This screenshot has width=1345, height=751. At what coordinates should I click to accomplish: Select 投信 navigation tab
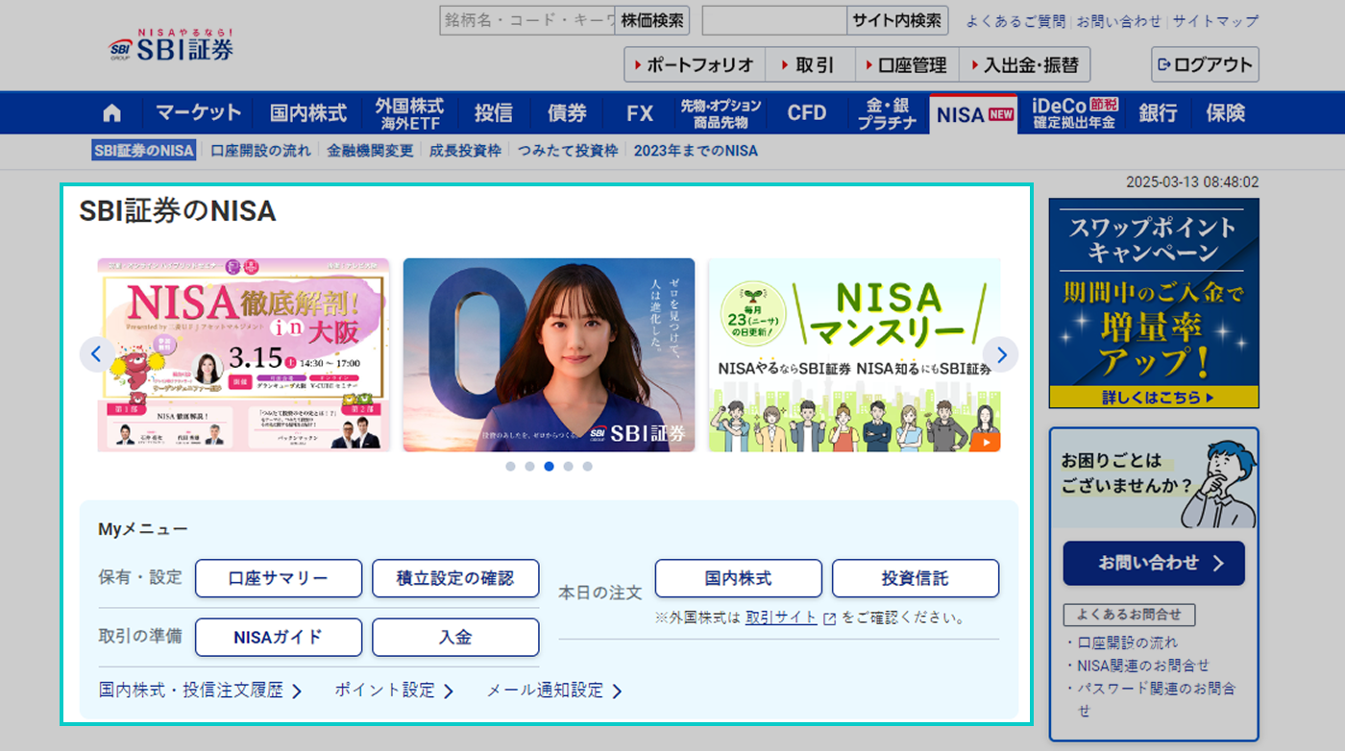click(494, 113)
